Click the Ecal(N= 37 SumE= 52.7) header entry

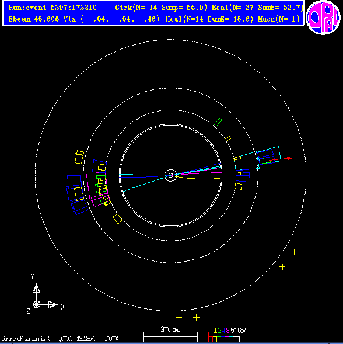tap(257, 8)
